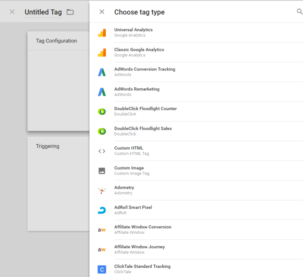Click the AdRoll Smart Pixel blue icon

pyautogui.click(x=102, y=210)
